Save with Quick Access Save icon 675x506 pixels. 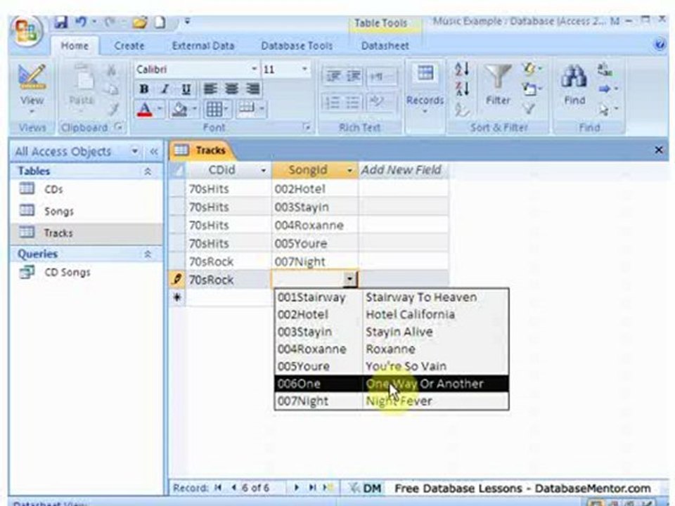[61, 22]
